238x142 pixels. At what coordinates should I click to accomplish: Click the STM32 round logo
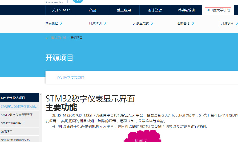coord(78,1)
